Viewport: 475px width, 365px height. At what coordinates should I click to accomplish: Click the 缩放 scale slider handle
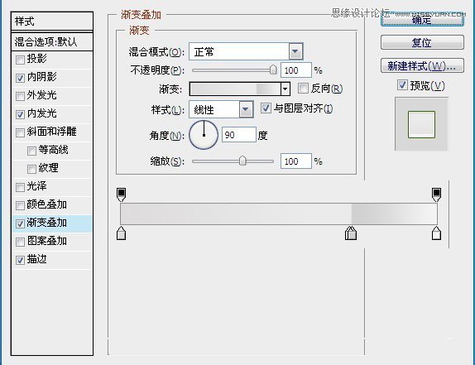(x=242, y=161)
